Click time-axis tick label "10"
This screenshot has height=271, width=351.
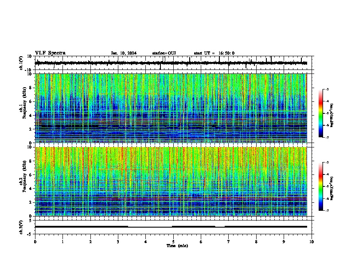point(312,242)
